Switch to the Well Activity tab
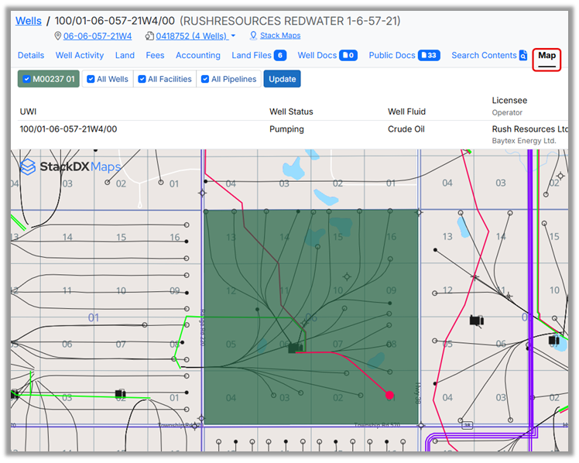The width and height of the screenshot is (579, 463). click(x=80, y=56)
